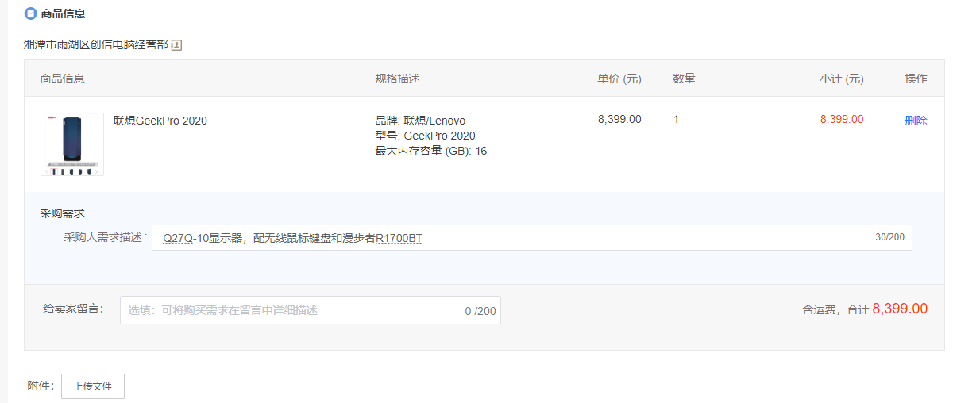Click into the 给卖家留言 message box

click(x=311, y=310)
